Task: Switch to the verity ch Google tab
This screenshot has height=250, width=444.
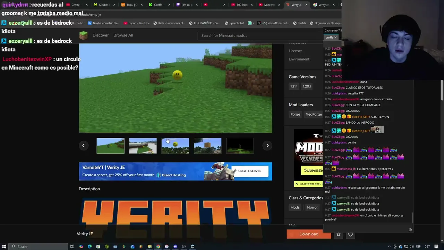Action: coord(324,5)
